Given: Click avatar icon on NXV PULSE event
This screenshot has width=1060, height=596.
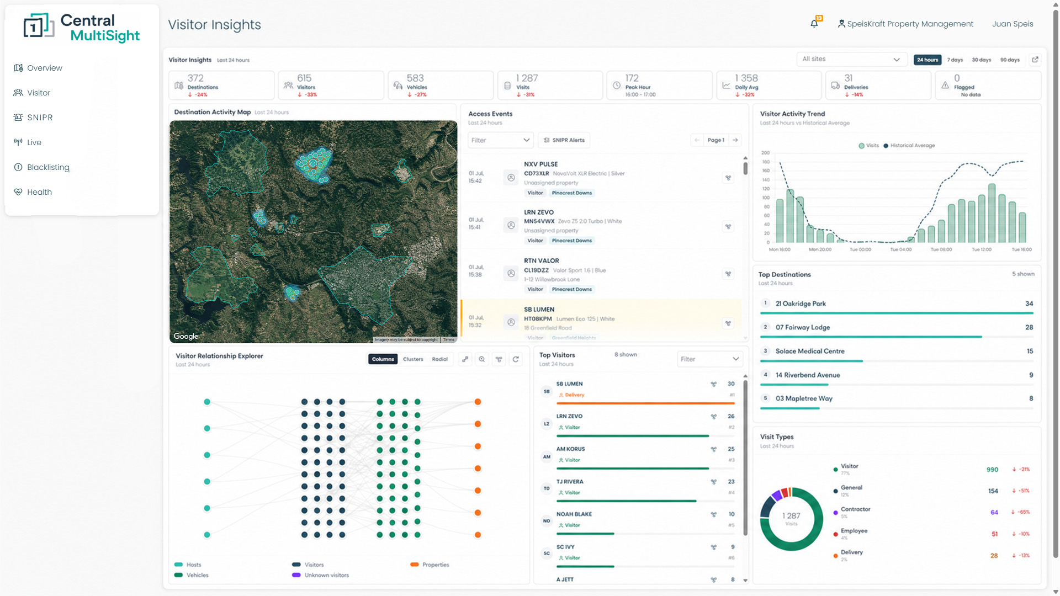Looking at the screenshot, I should [x=511, y=178].
